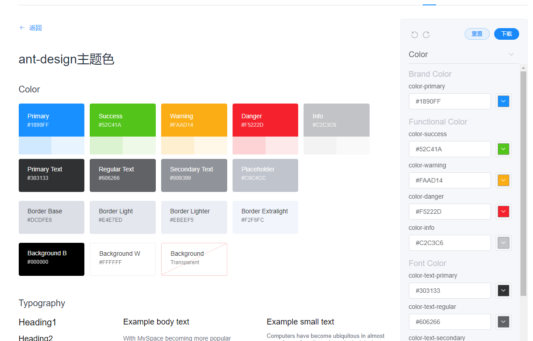This screenshot has width=533, height=341.
Task: Open the color-text-regular gray color picker
Action: (x=504, y=322)
